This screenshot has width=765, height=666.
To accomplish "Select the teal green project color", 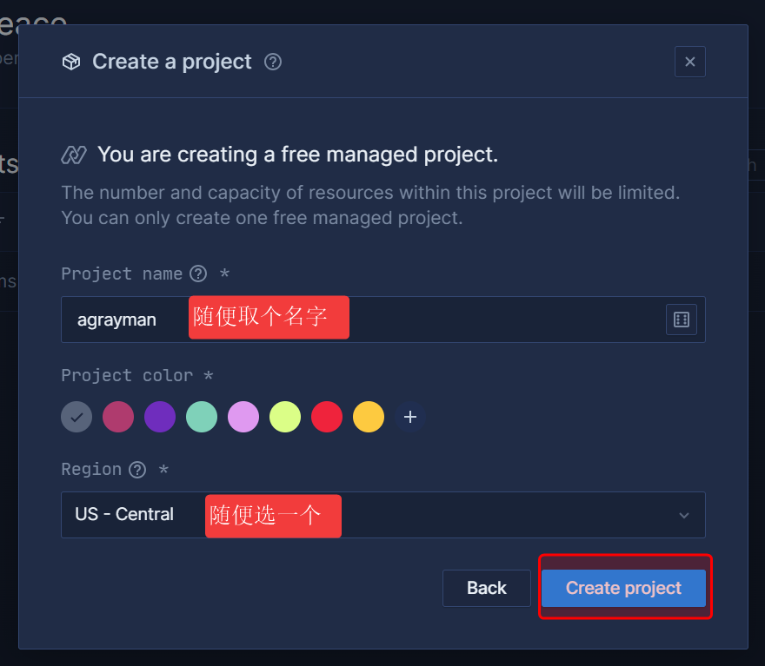I will [202, 418].
